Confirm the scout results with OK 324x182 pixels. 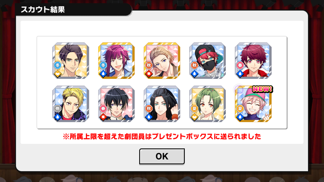click(x=162, y=156)
